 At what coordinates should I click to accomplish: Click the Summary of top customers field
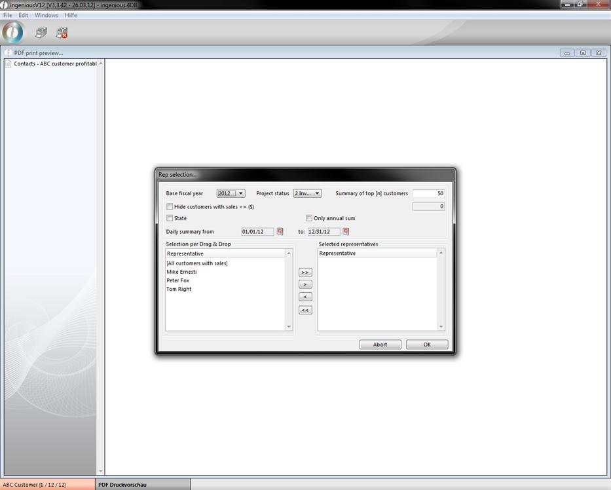(x=428, y=193)
